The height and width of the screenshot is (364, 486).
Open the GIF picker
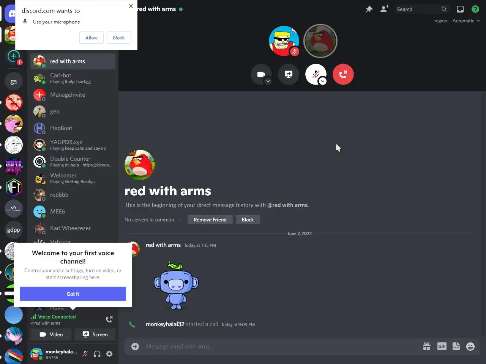pyautogui.click(x=442, y=346)
